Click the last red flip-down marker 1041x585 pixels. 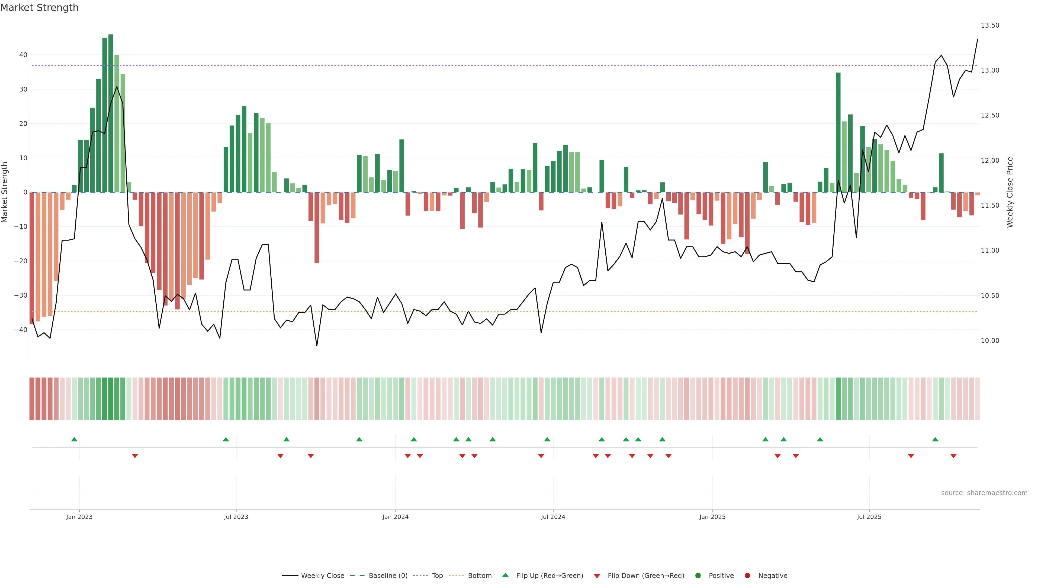click(x=953, y=456)
